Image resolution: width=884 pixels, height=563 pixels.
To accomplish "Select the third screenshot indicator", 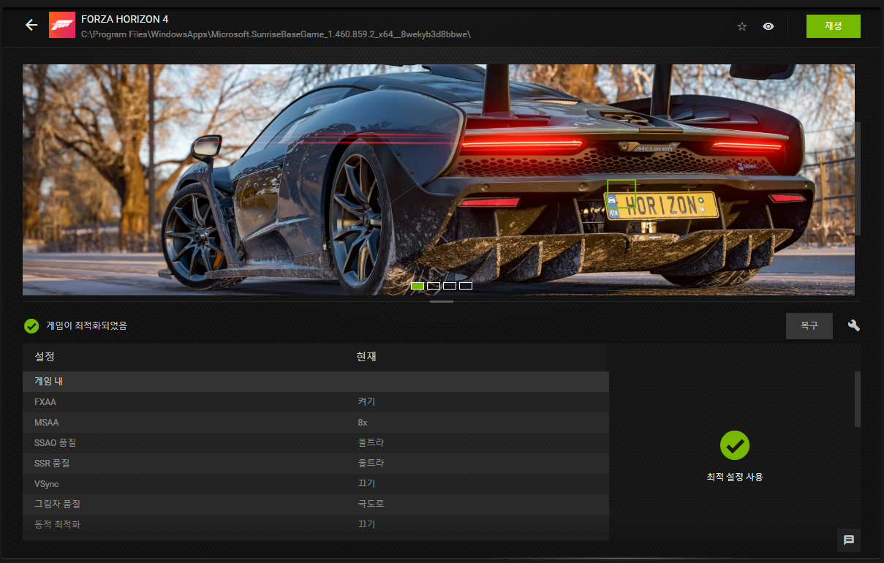I will pyautogui.click(x=450, y=286).
